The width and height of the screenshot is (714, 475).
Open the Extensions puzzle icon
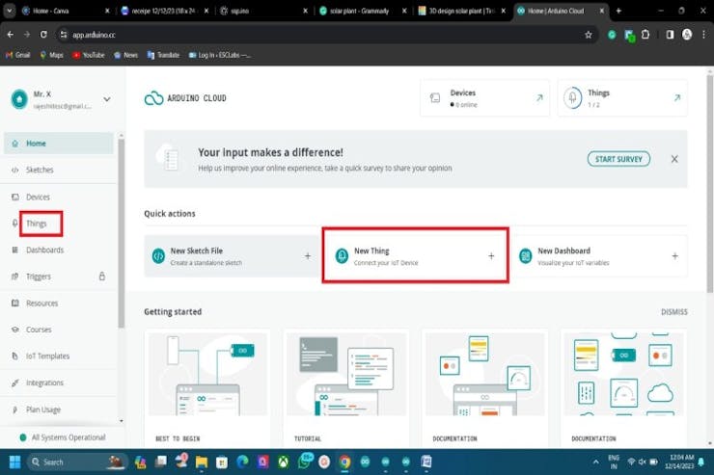pos(645,35)
